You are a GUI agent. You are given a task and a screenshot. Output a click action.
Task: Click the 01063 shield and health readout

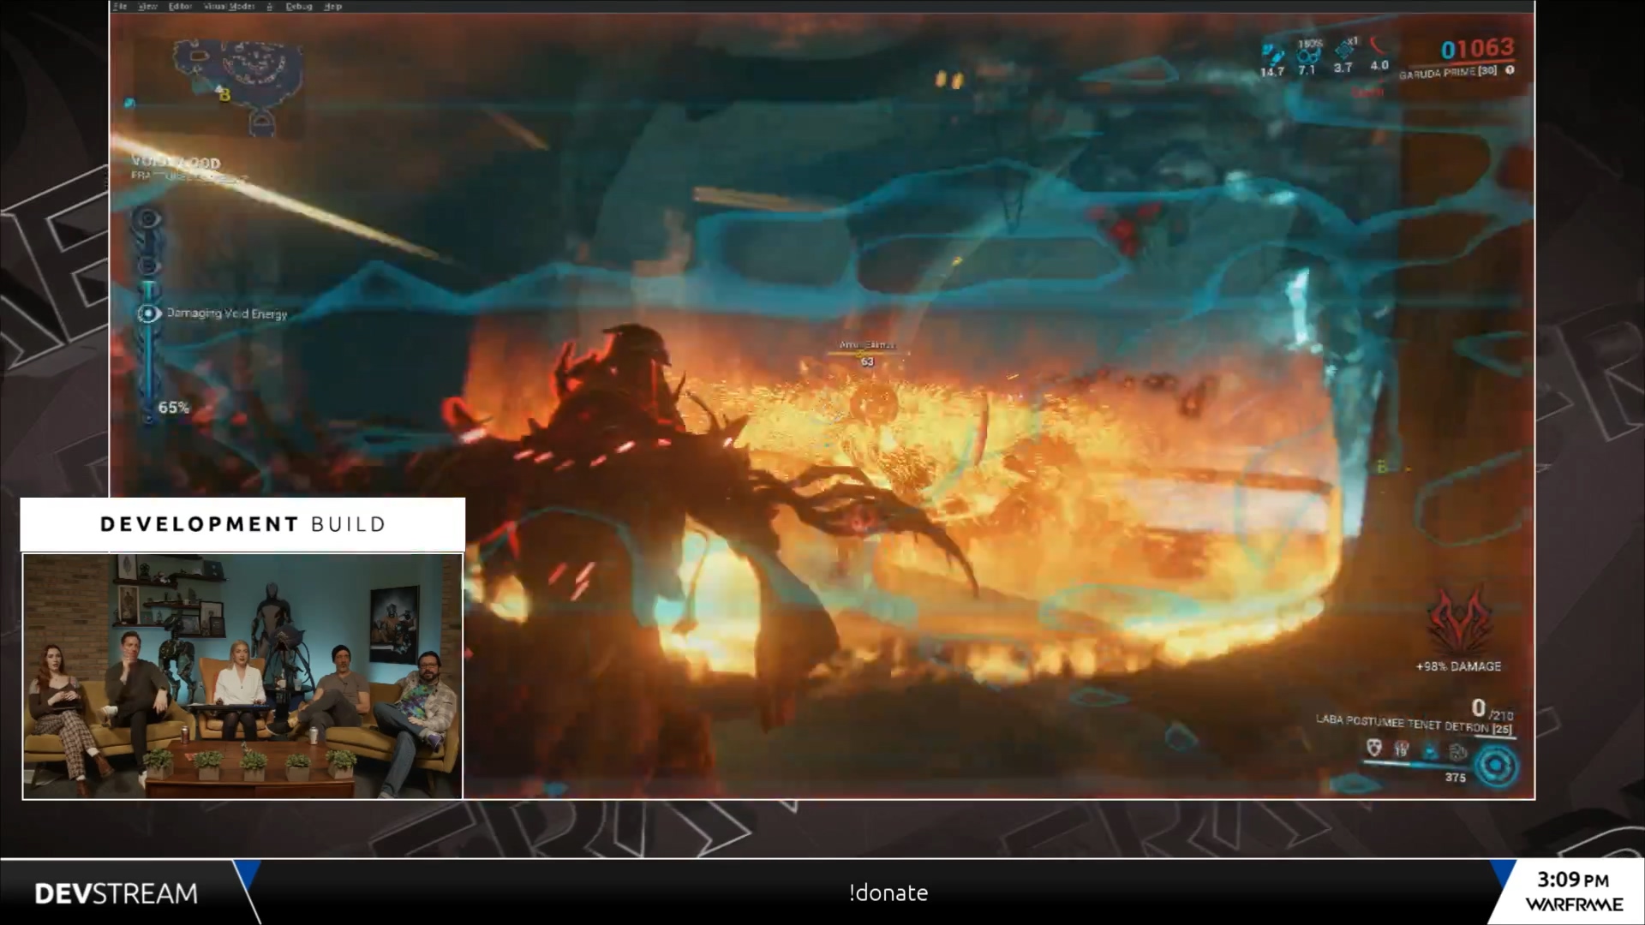[1477, 50]
